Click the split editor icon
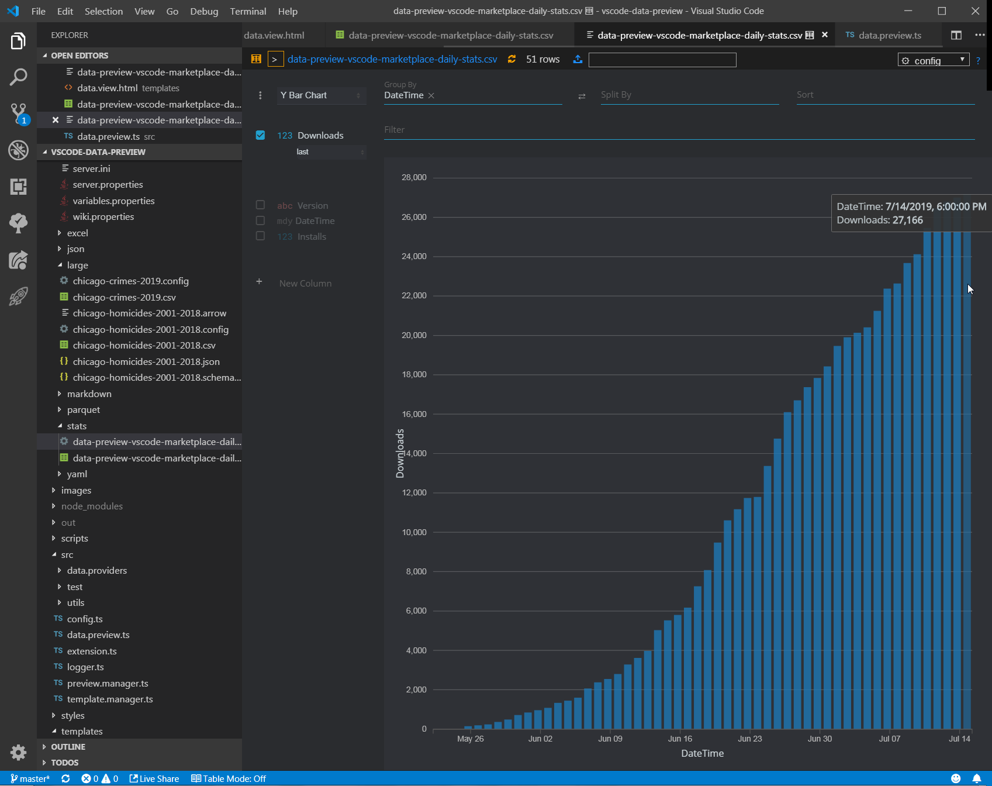Viewport: 992px width, 786px height. [956, 35]
